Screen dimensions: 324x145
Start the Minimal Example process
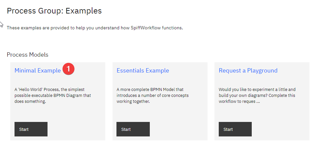[31, 129]
